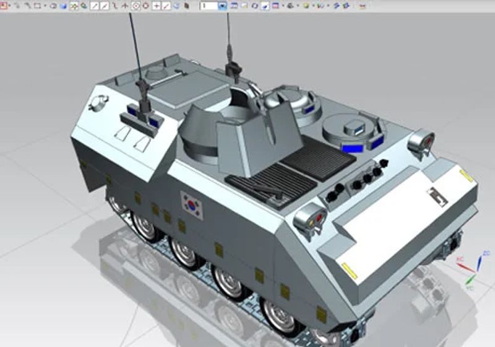Click the dark solid body icon
This screenshot has height=347, width=495.
point(187,6)
